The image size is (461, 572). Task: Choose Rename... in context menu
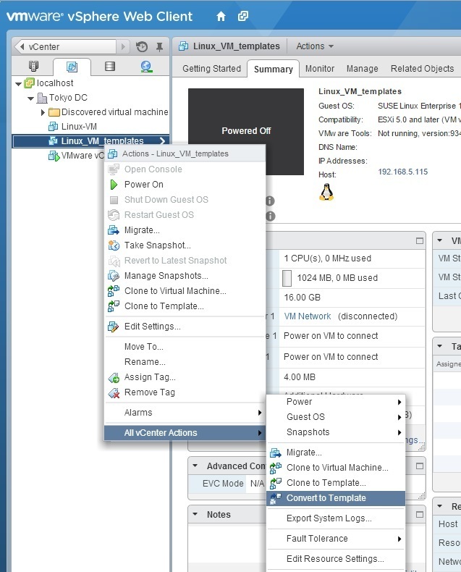(185, 362)
